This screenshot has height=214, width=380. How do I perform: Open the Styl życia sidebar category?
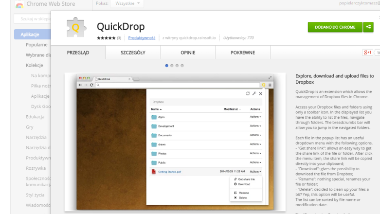tap(35, 195)
